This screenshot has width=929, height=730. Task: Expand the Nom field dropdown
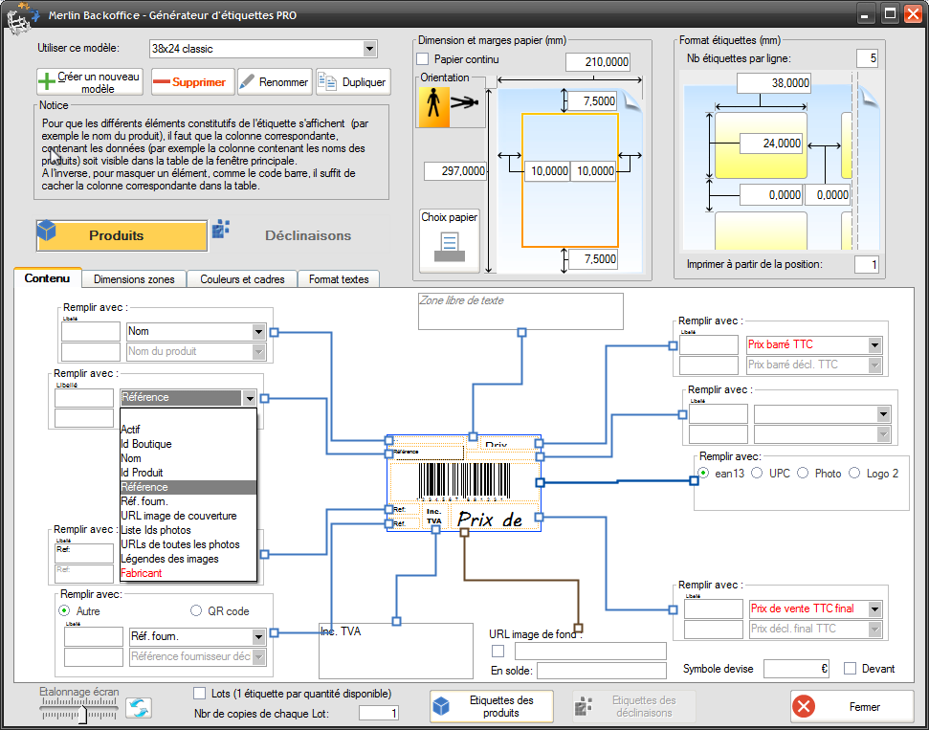click(258, 331)
